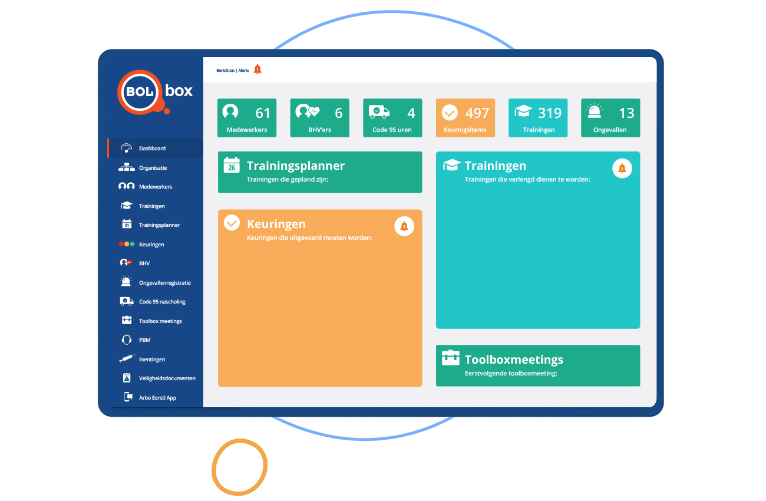The width and height of the screenshot is (766, 501).
Task: Click 'Trainingen die verlengd dienen te worden:' text
Action: 527,179
